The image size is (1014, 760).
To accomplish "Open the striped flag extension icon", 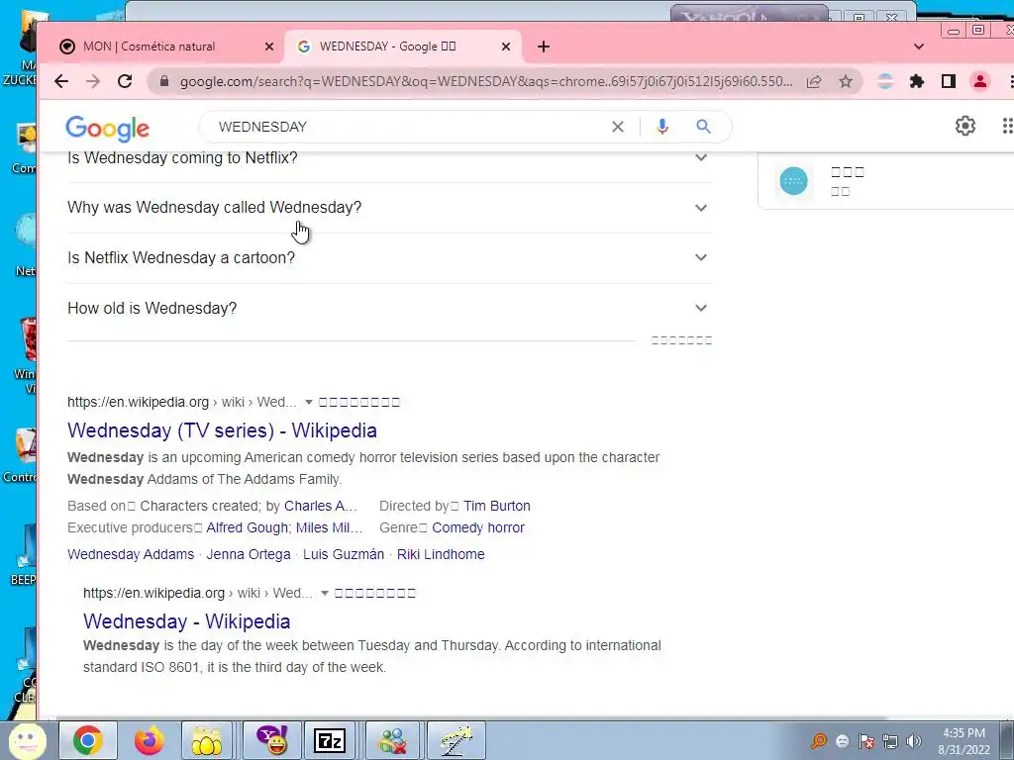I will [x=884, y=81].
